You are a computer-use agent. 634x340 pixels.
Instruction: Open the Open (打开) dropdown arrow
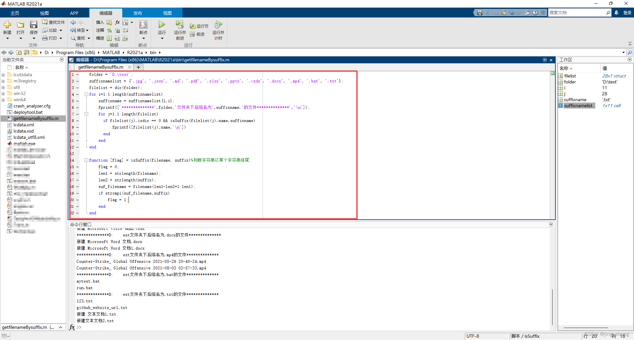(x=20, y=38)
